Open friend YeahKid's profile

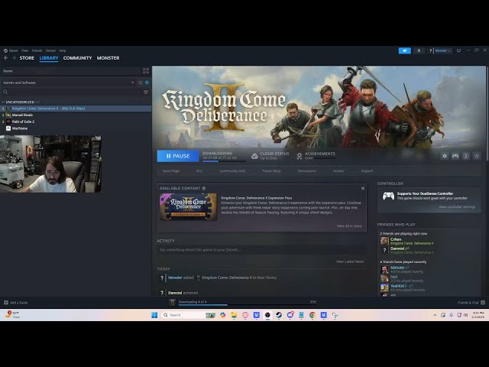(397, 286)
